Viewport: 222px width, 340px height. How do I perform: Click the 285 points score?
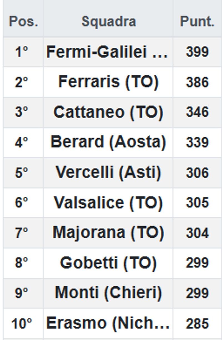click(197, 323)
